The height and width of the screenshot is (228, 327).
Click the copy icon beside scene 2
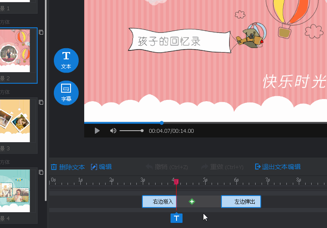coord(41,32)
